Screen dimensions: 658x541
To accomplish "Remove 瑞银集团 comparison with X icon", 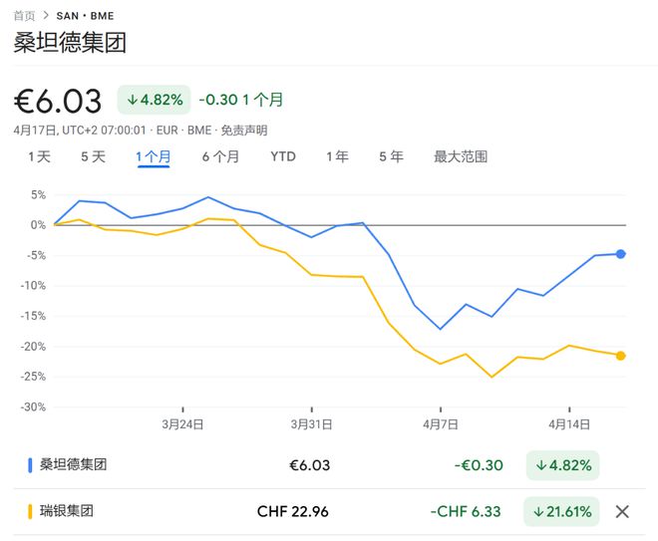I will click(622, 511).
